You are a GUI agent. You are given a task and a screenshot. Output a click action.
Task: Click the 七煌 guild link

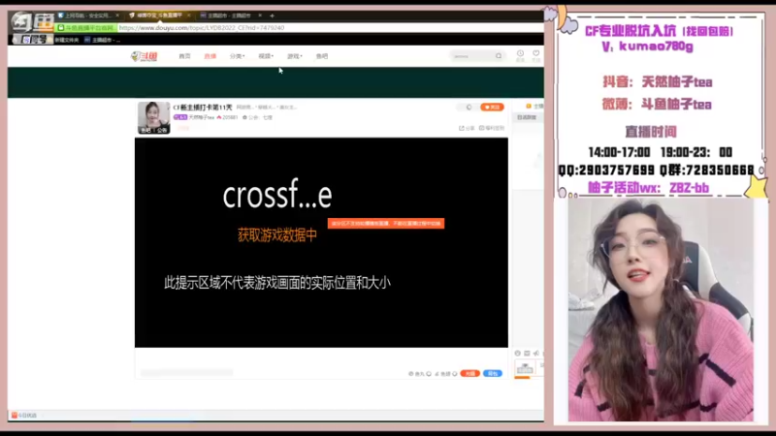pyautogui.click(x=268, y=117)
